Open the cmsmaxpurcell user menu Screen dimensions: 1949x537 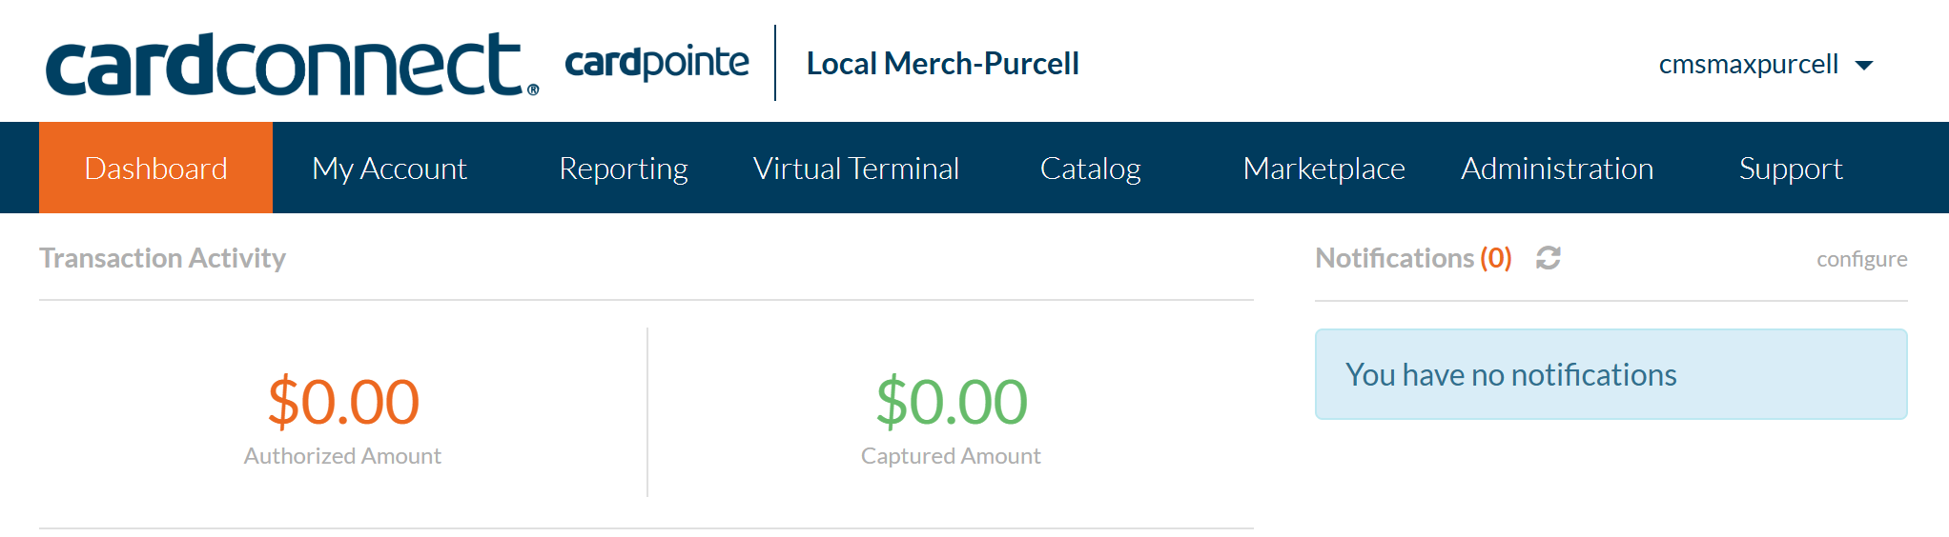(1749, 65)
